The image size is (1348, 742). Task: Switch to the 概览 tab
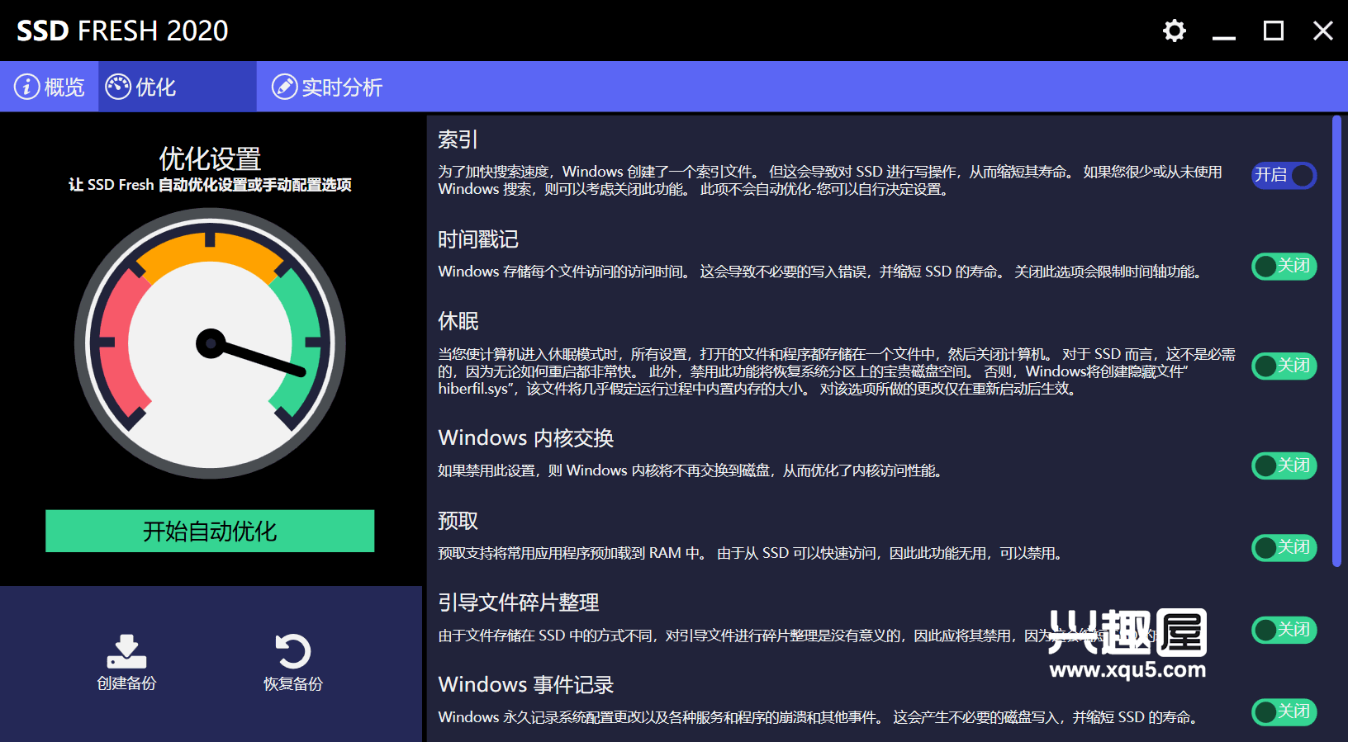point(50,87)
